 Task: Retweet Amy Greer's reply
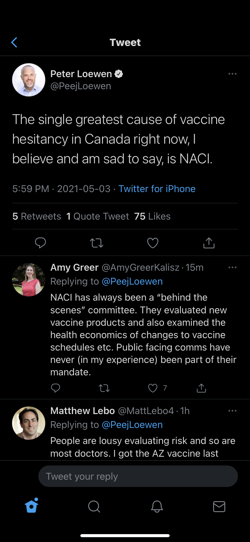104,388
